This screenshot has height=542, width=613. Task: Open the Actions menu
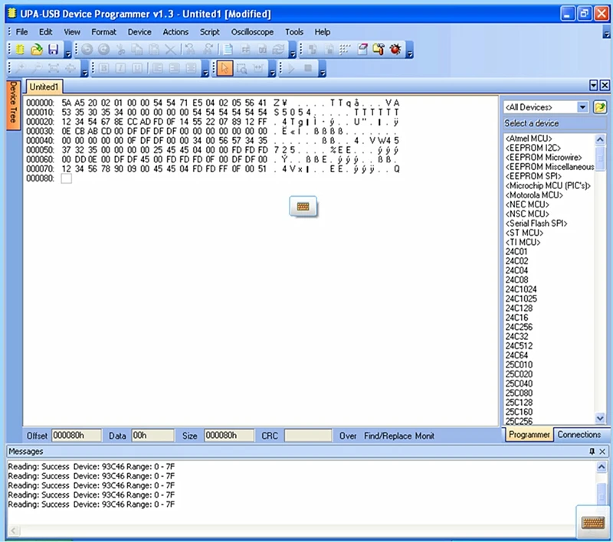pyautogui.click(x=175, y=32)
